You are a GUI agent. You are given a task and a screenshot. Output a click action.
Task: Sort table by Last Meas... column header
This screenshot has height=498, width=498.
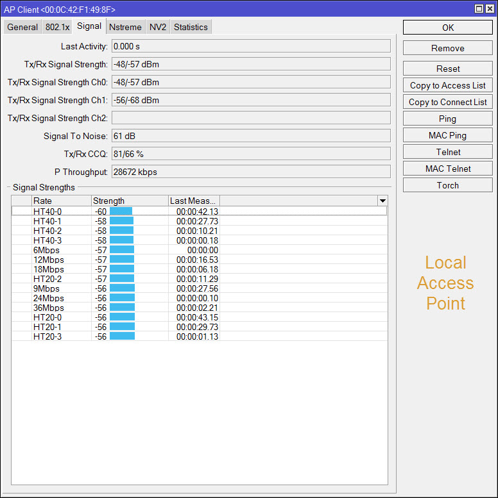point(194,201)
